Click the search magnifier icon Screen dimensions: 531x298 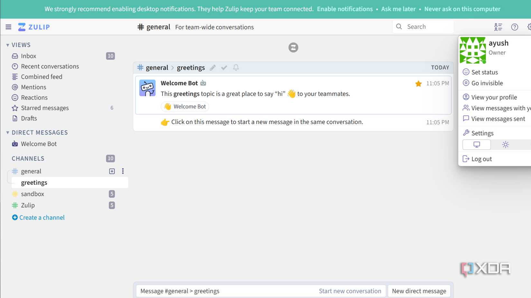(399, 27)
